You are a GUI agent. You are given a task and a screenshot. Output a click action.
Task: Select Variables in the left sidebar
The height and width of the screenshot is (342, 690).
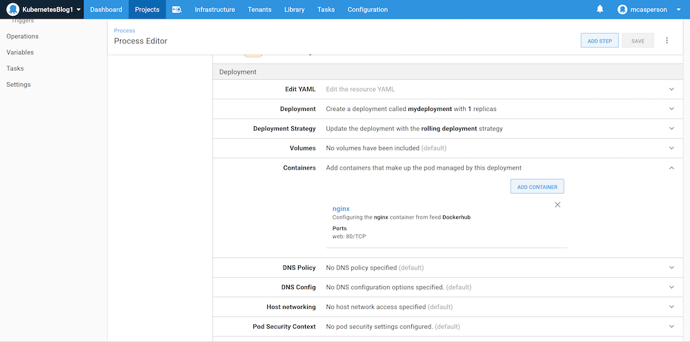tap(20, 52)
